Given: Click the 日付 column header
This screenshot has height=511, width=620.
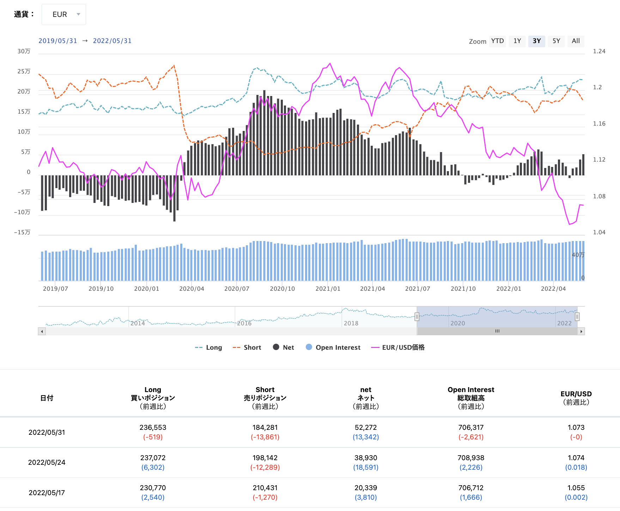Looking at the screenshot, I should (47, 398).
